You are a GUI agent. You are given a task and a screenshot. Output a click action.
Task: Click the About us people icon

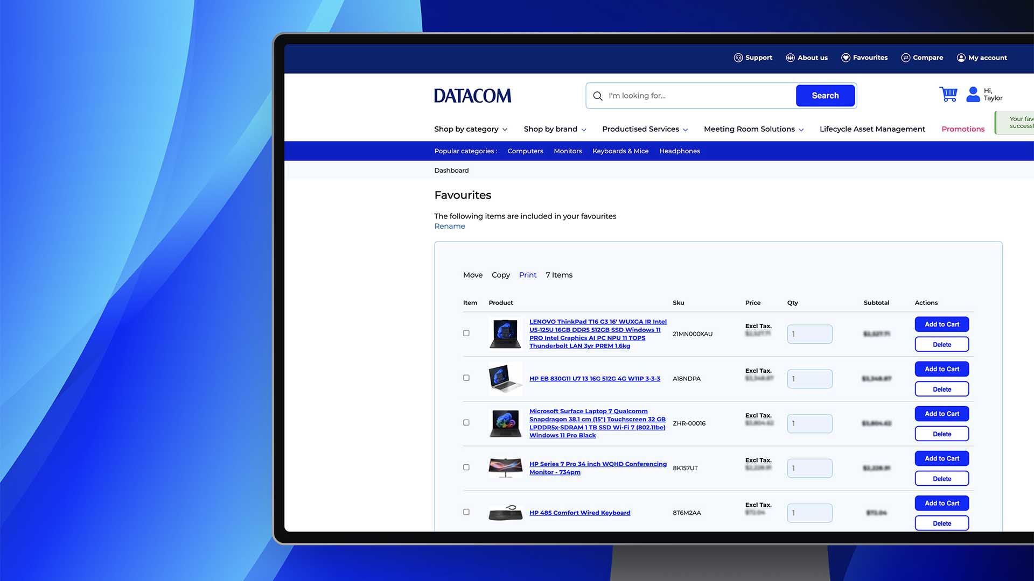pos(790,58)
